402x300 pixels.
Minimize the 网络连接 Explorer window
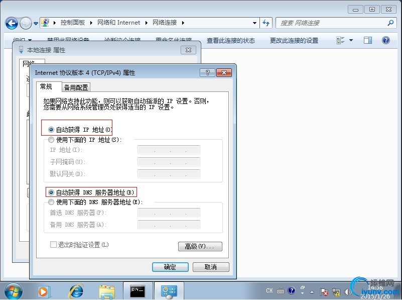click(x=355, y=10)
